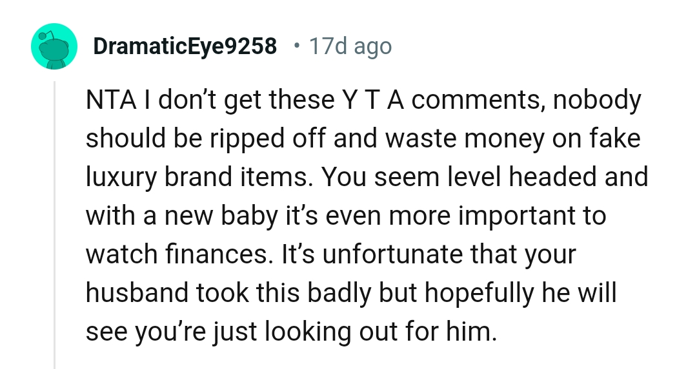Click the bullet separator before the timestamp
Screen dimensions: 697x369
pos(296,46)
